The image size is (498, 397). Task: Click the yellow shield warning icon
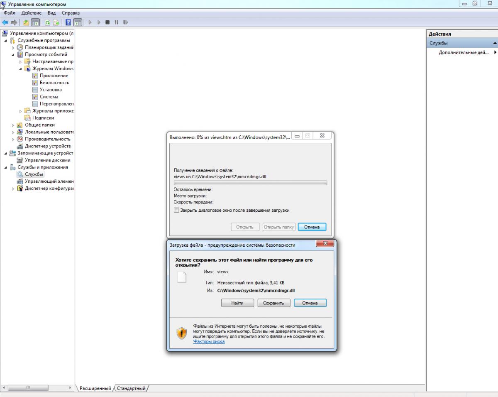coord(182,333)
